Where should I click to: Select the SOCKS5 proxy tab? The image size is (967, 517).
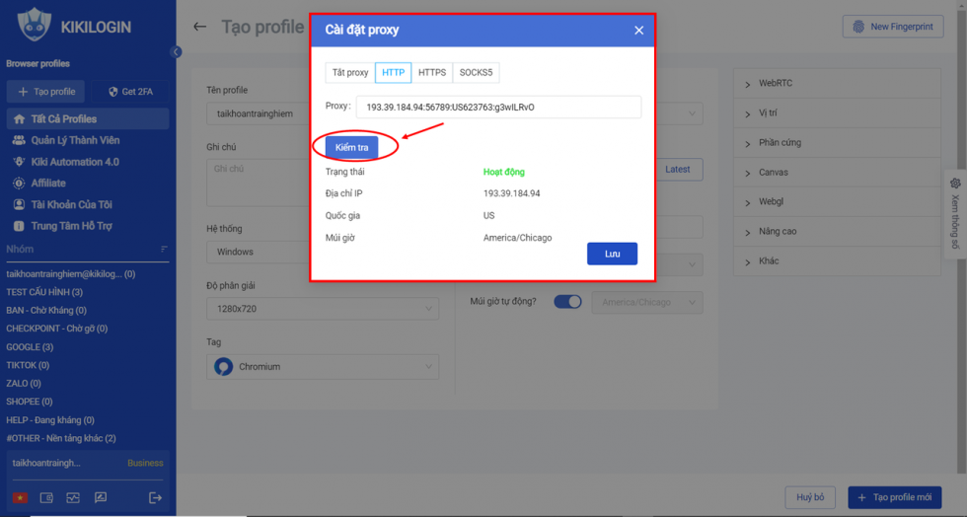tap(476, 72)
